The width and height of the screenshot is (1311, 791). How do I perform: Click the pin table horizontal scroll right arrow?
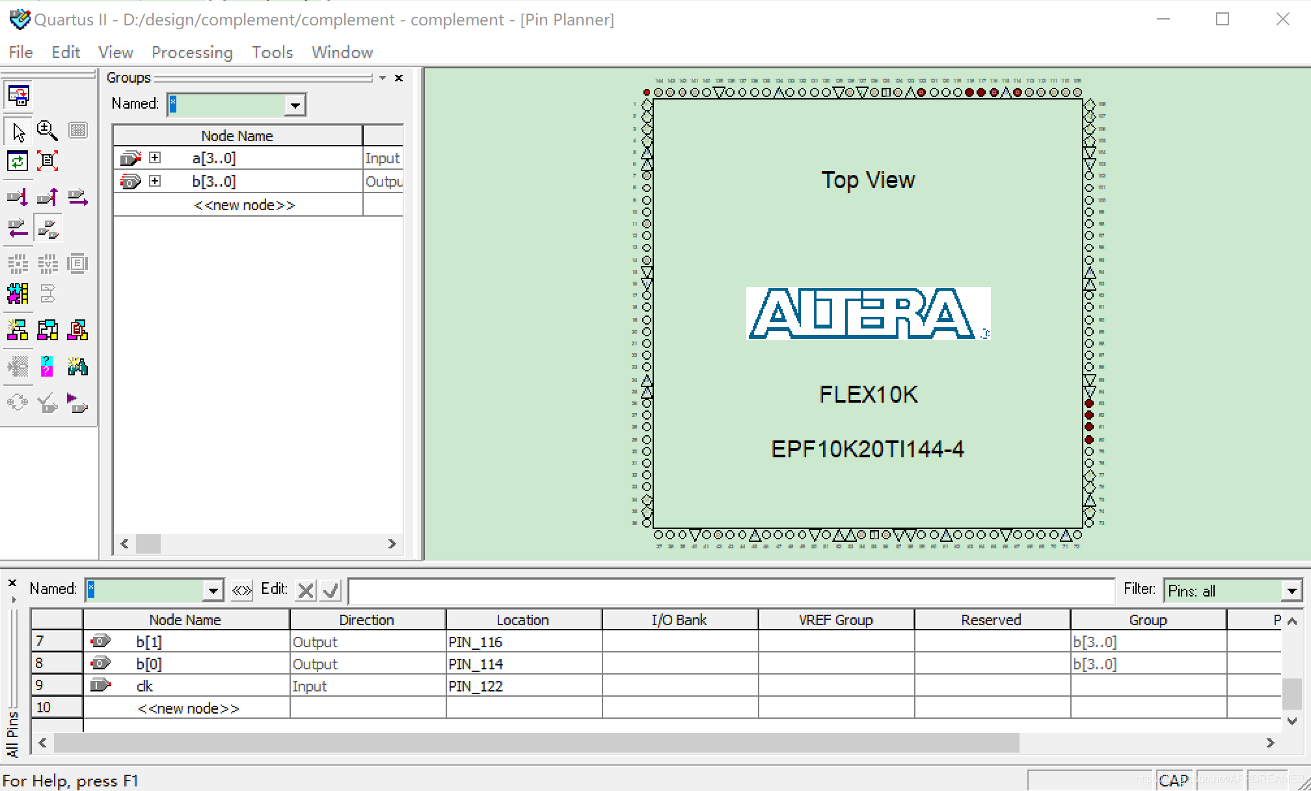[x=1270, y=743]
